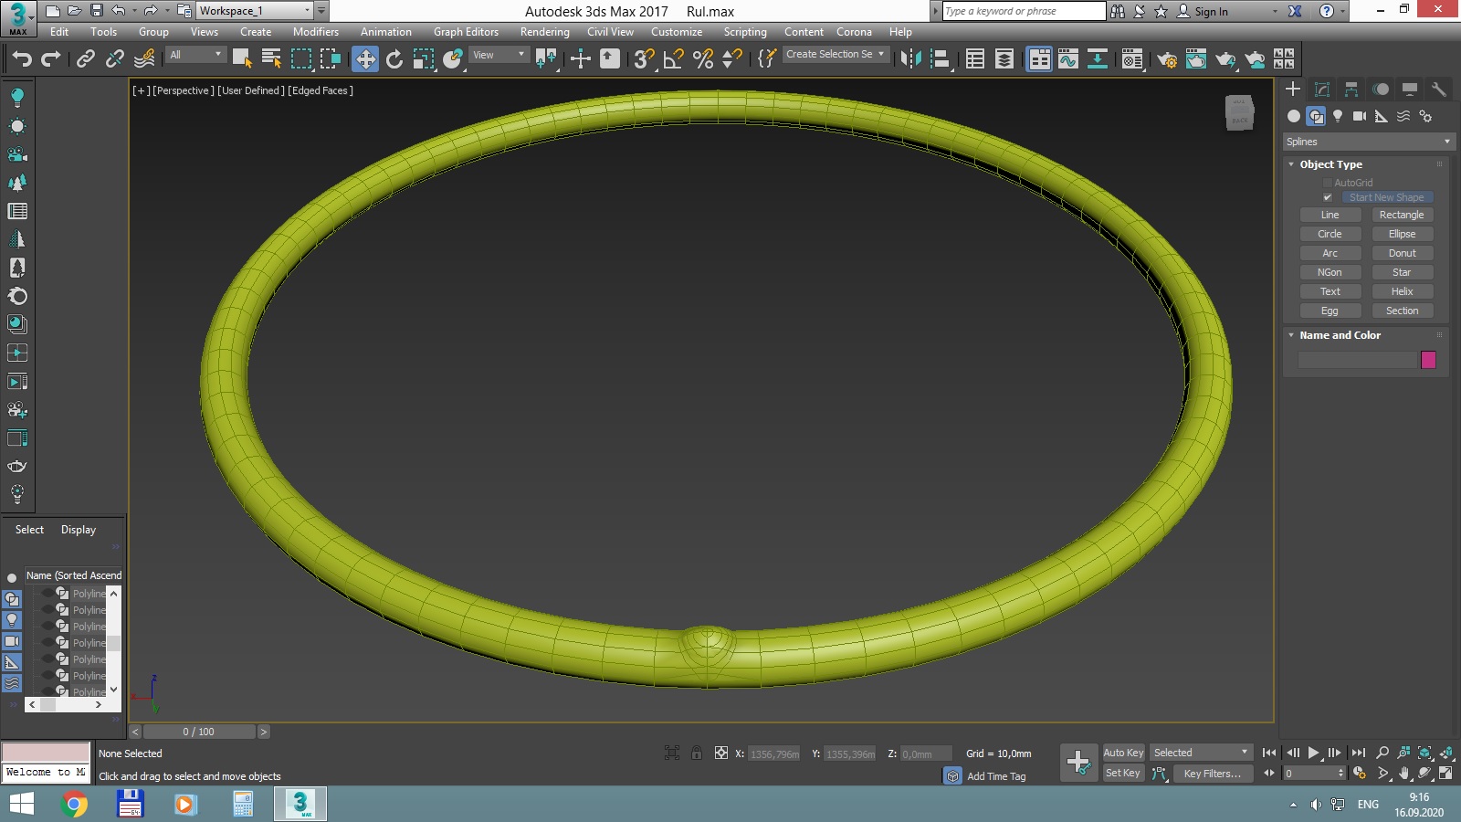Image resolution: width=1461 pixels, height=822 pixels.
Task: Open the Graph Editors menu
Action: [x=466, y=32]
